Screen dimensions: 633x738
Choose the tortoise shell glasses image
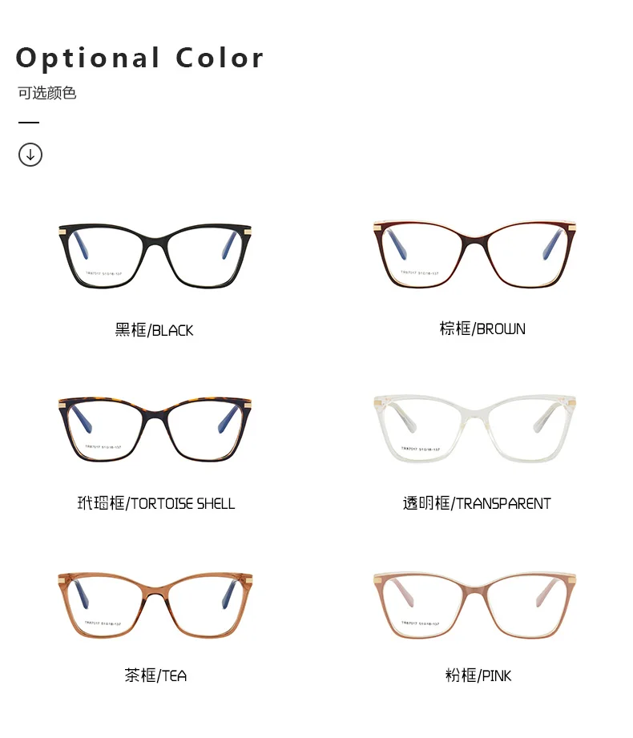point(155,429)
